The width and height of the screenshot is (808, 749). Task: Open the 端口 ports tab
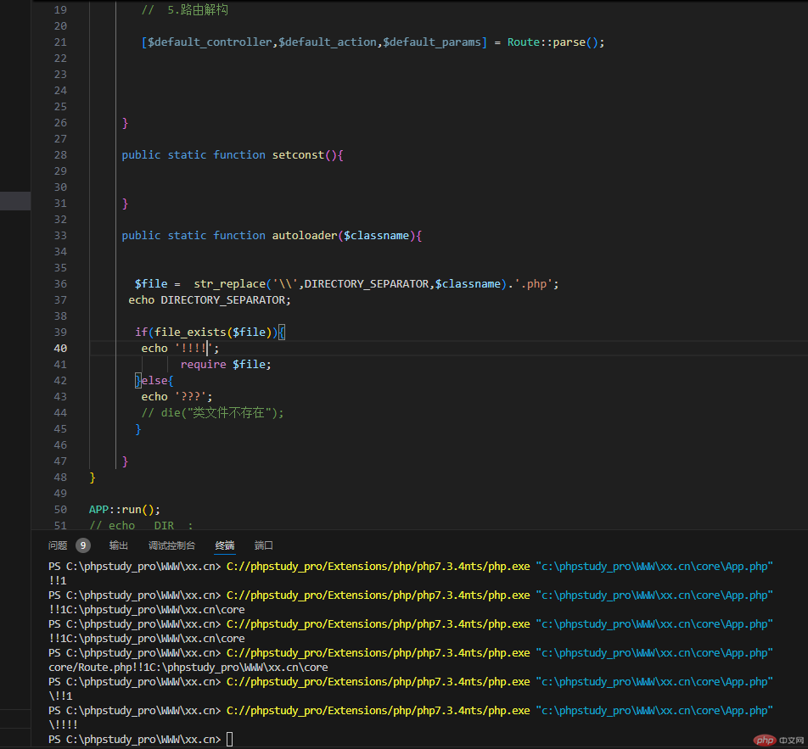[264, 545]
